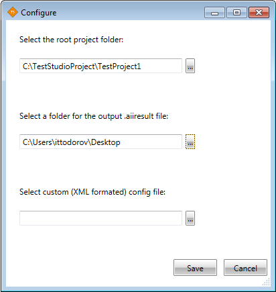
Task: Open folder browser for .aiiresult output
Action: coord(190,142)
